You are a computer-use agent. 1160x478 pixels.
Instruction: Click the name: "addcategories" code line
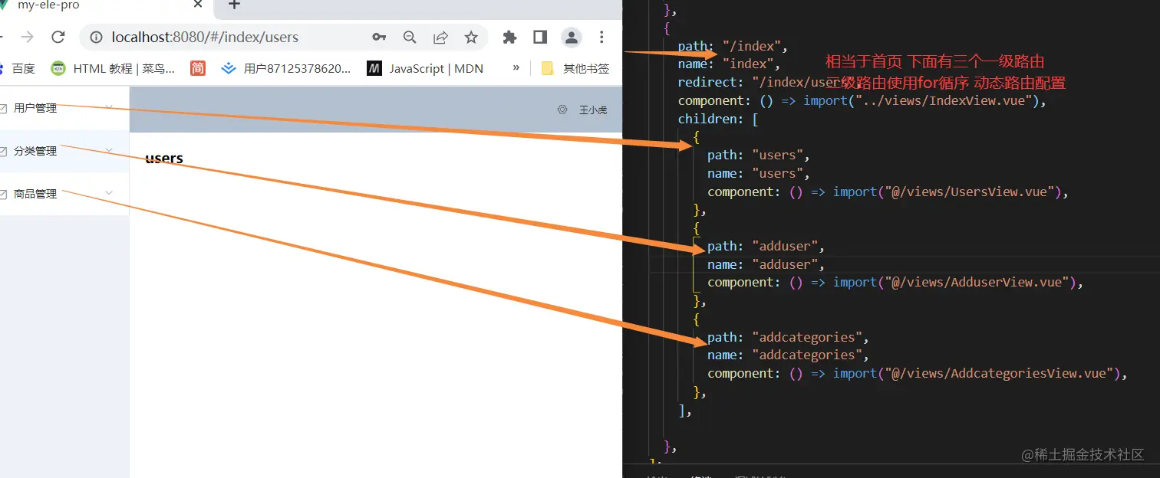(x=788, y=355)
